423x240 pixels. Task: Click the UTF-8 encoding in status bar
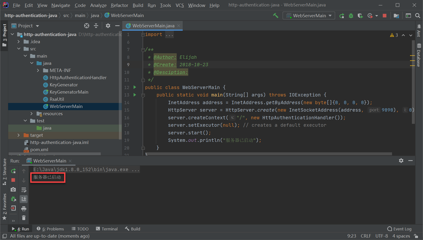(x=381, y=236)
